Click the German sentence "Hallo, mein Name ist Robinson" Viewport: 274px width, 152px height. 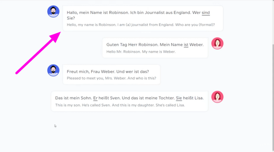(x=102, y=13)
